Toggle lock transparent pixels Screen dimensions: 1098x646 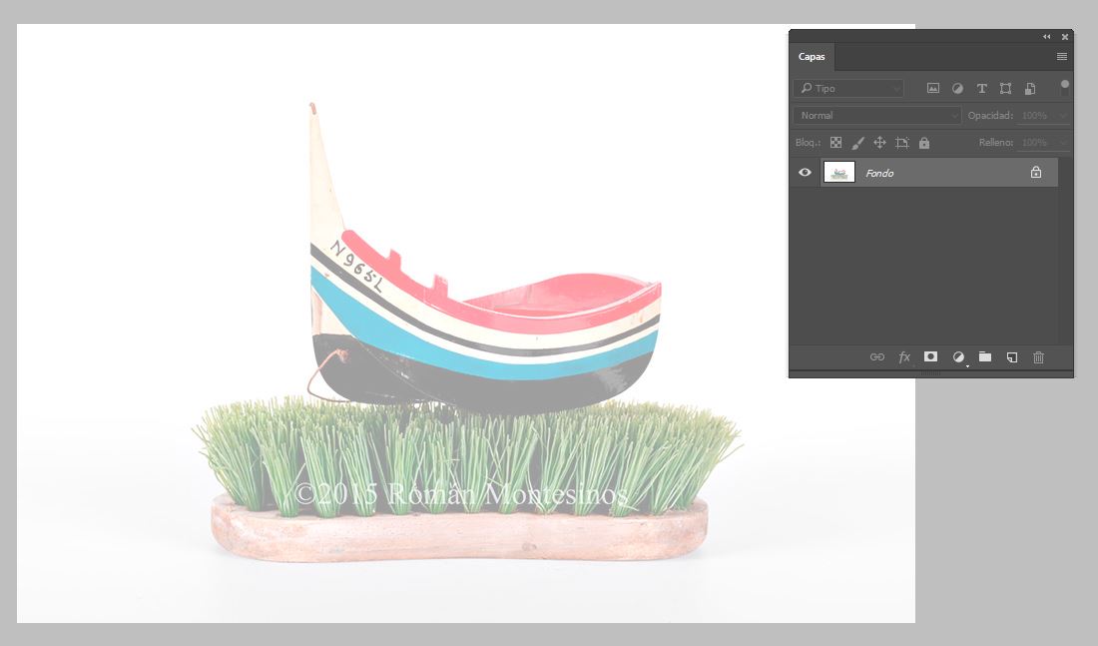[x=835, y=143]
